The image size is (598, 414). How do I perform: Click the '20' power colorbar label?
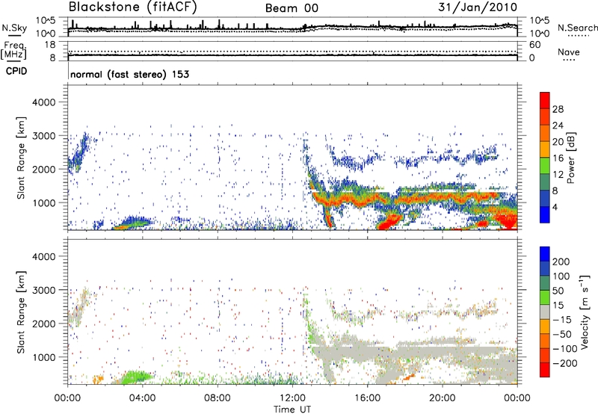point(558,142)
